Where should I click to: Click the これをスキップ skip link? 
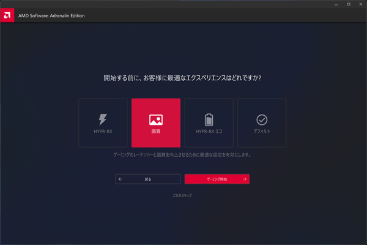point(182,195)
